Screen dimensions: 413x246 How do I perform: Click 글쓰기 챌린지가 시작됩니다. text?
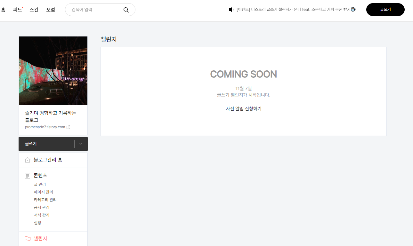pyautogui.click(x=244, y=95)
